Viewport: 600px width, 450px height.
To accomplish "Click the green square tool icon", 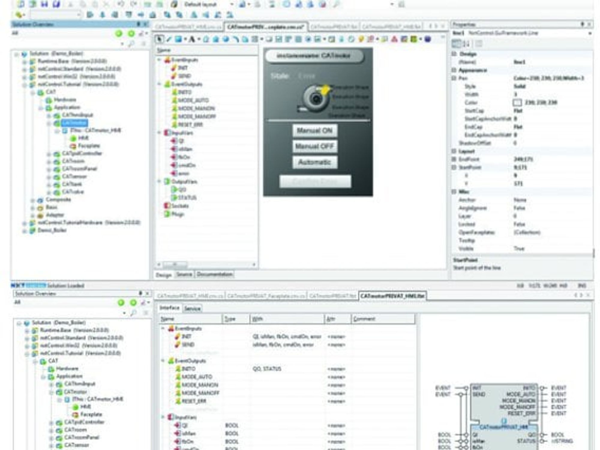I will tap(414, 39).
